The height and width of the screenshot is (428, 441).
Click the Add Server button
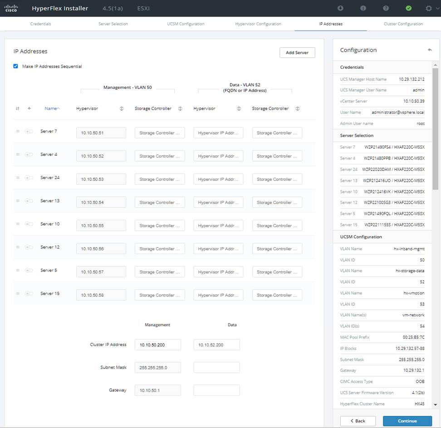click(297, 53)
